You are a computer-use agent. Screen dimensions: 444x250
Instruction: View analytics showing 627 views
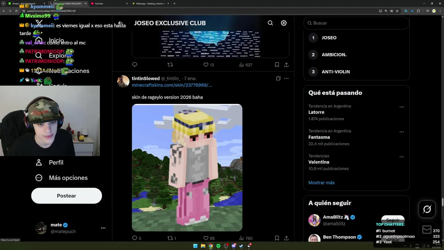(241, 65)
